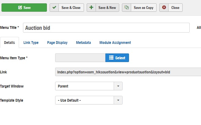Open the Page Display tab
The width and height of the screenshot is (201, 125).
(57, 43)
